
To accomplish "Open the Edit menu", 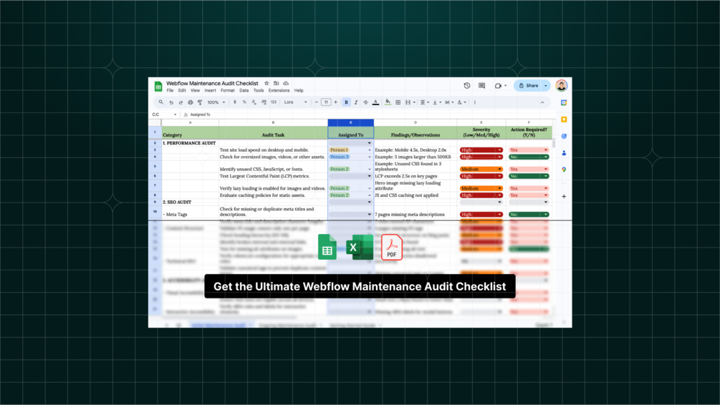I will [x=182, y=91].
